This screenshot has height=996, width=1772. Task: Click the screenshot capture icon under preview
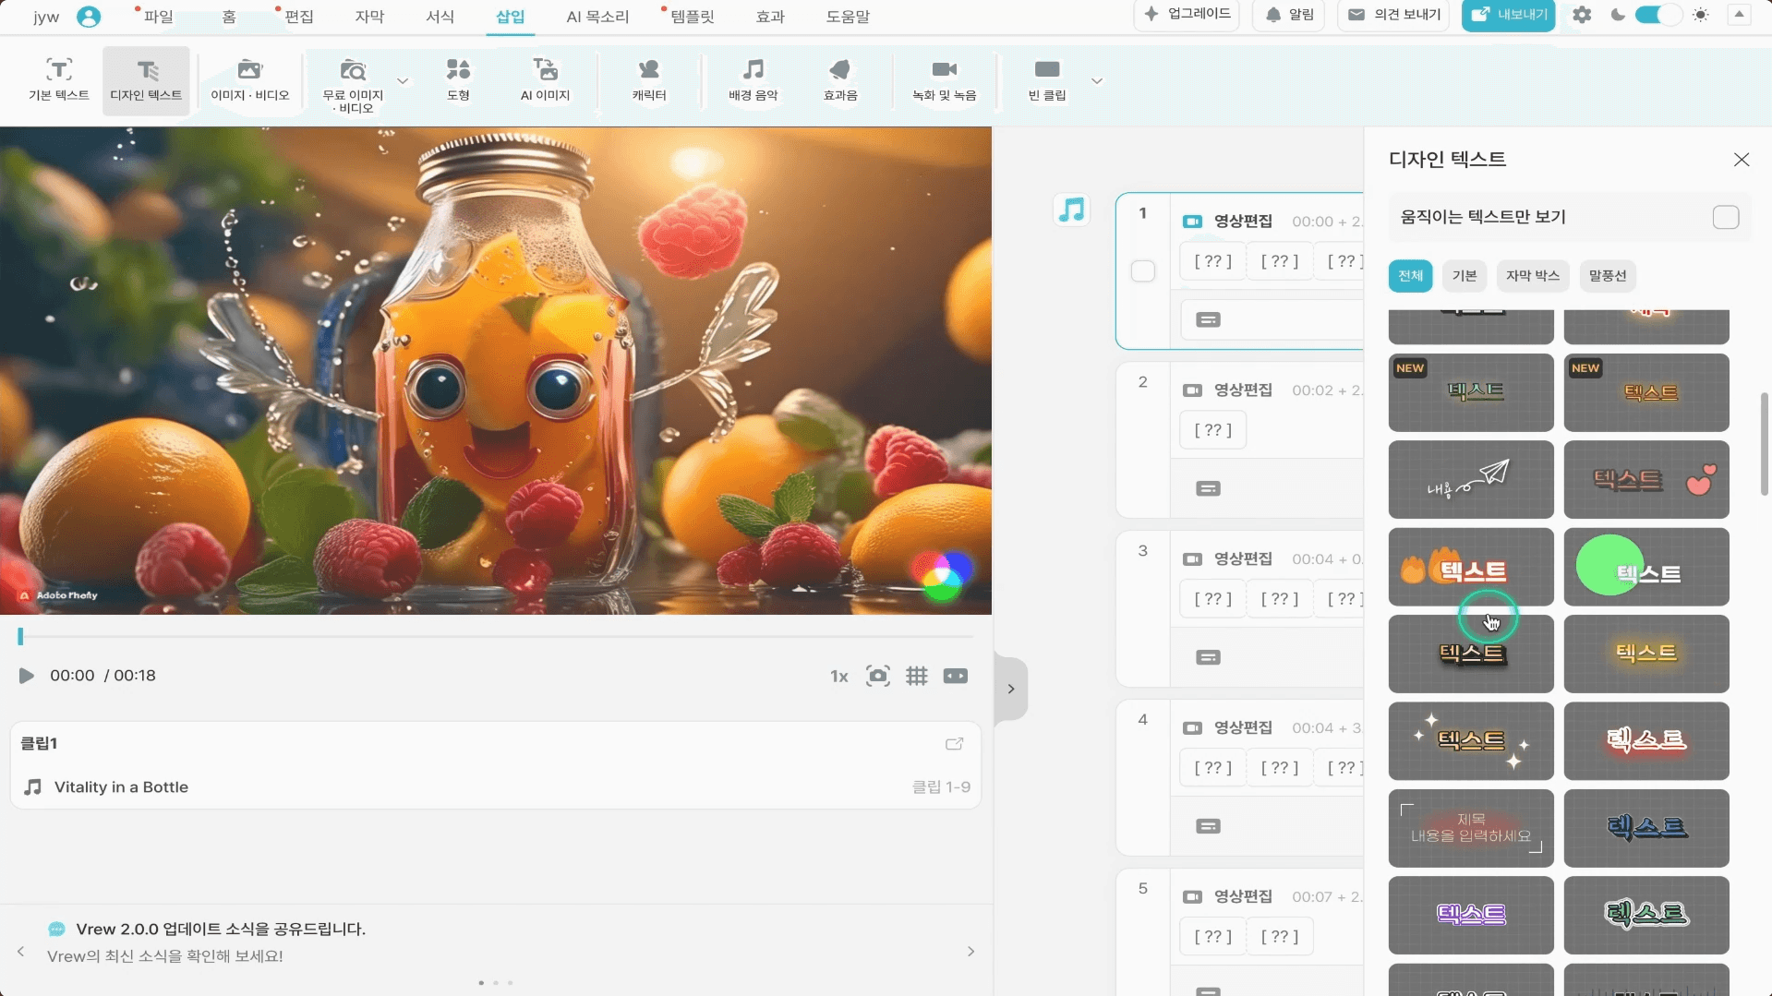pos(877,676)
